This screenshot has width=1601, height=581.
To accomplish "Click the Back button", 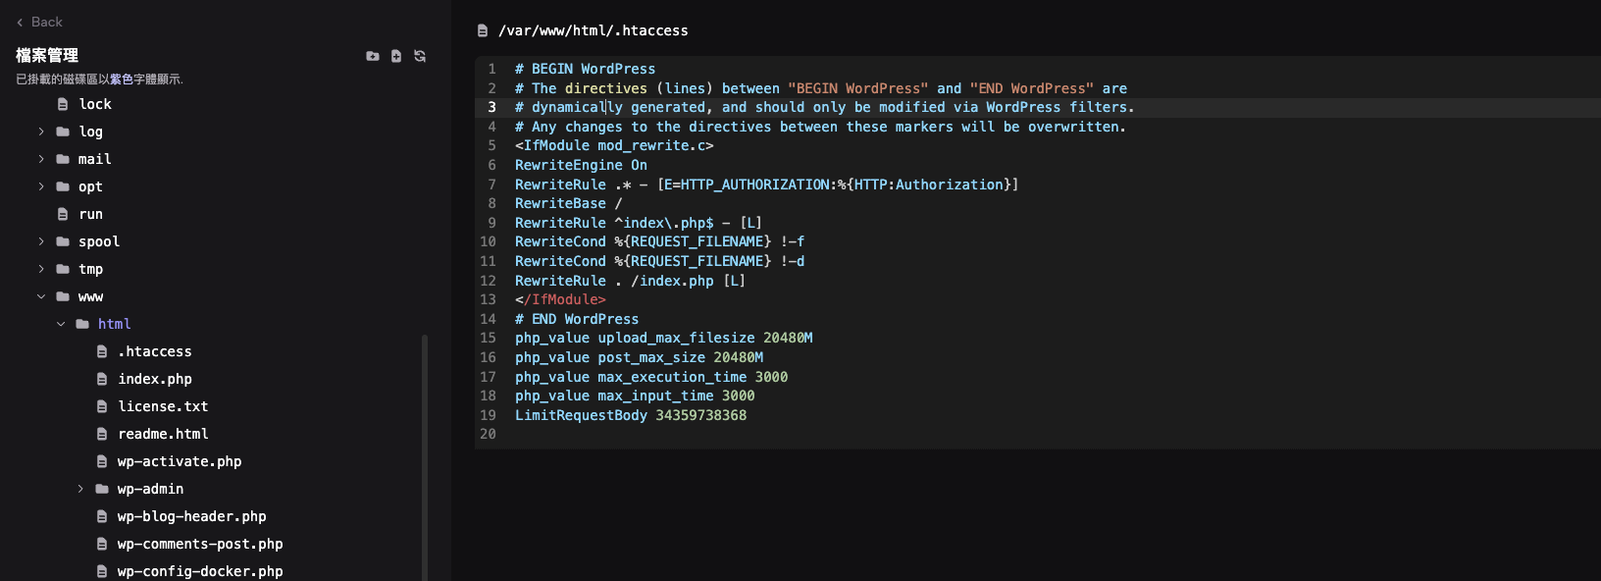I will 39,22.
